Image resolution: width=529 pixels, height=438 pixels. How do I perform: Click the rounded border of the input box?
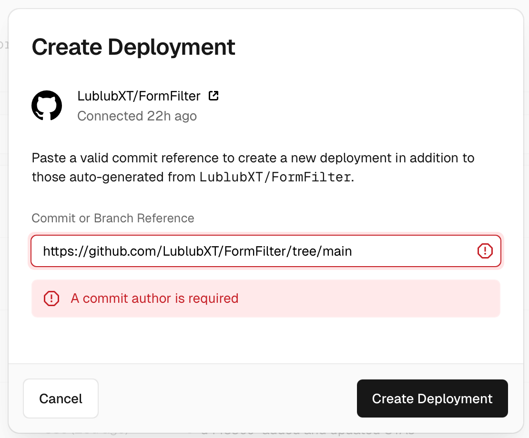tap(266, 235)
